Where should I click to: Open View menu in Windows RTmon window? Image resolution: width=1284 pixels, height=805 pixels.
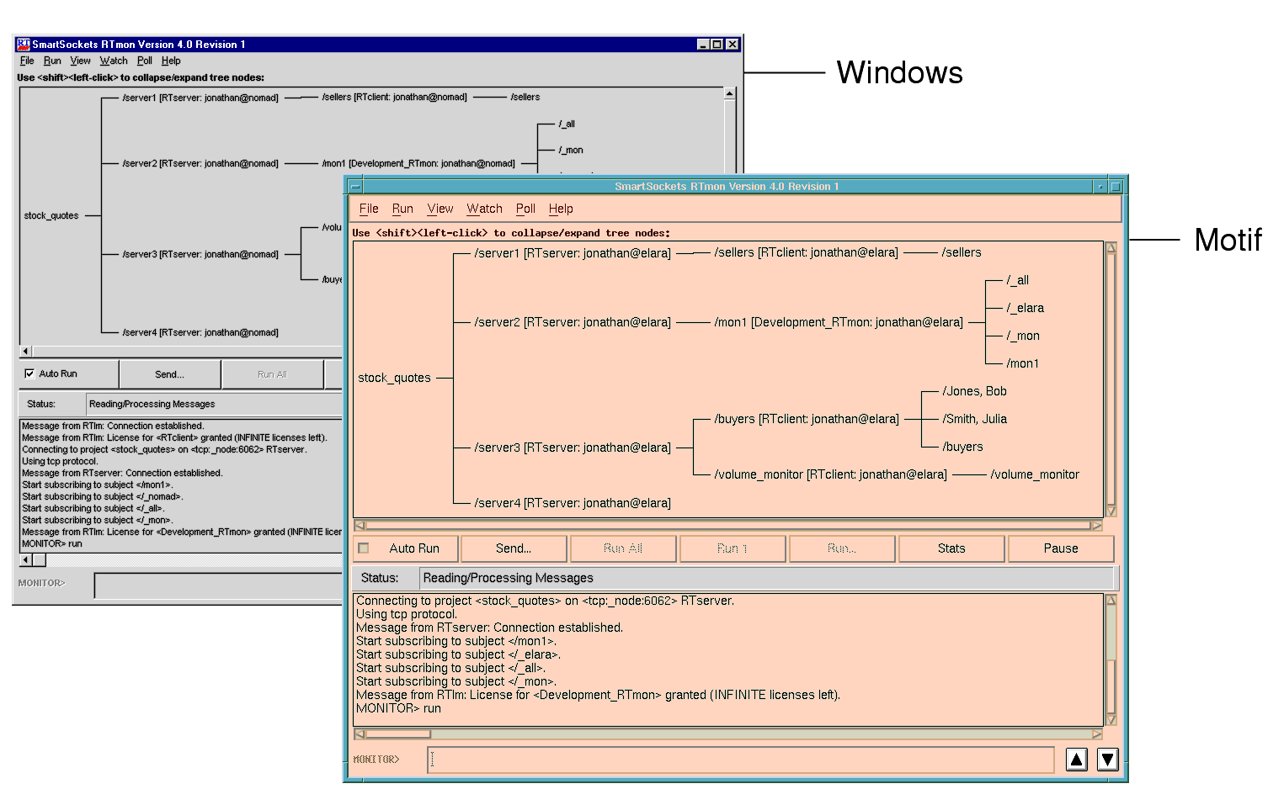[80, 61]
